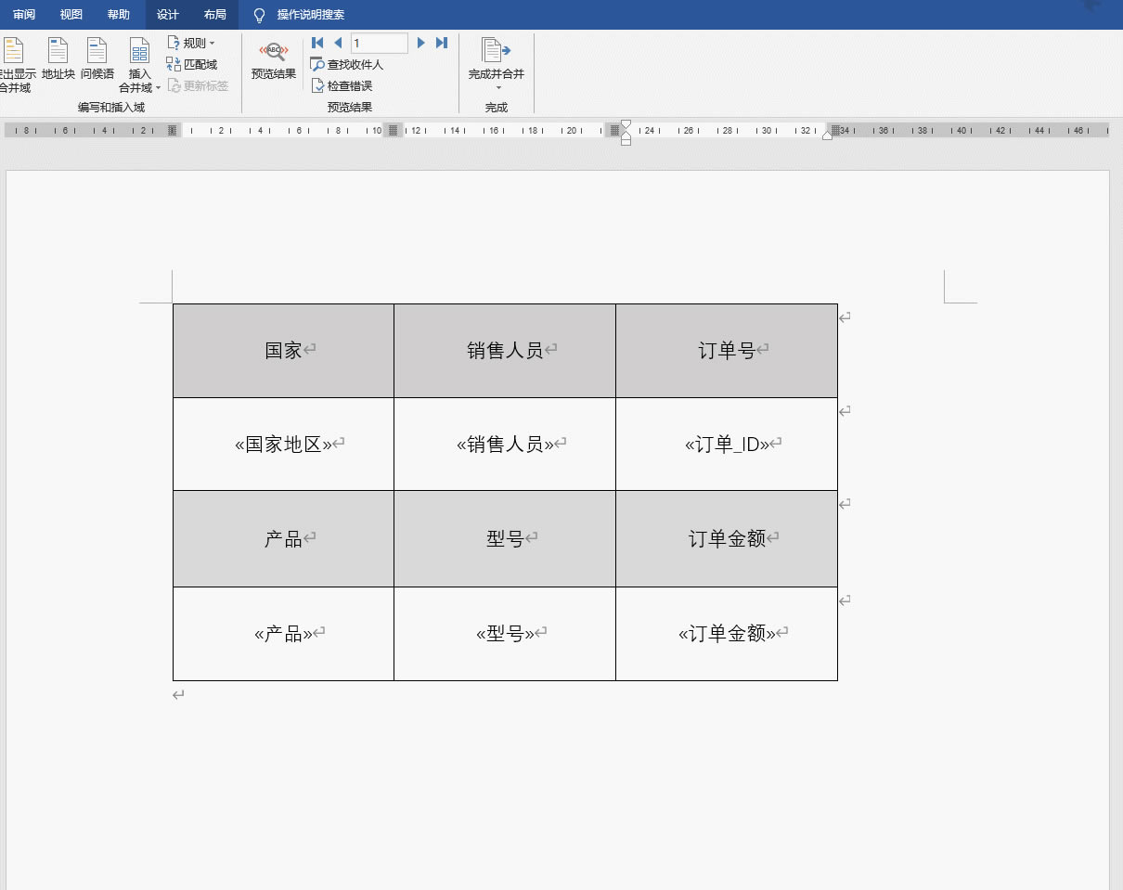This screenshot has height=890, width=1123.
Task: Click the «订单金额» merge field cell
Action: (727, 634)
